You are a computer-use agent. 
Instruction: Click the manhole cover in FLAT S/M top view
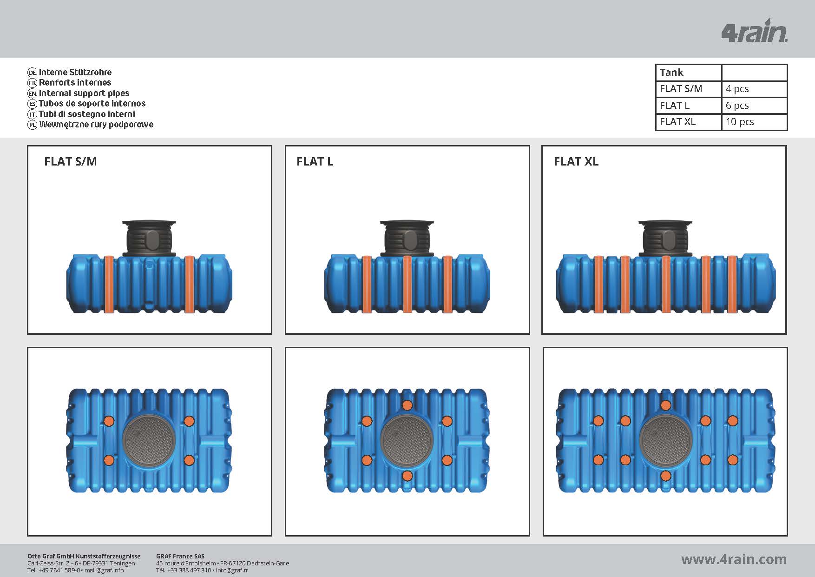(x=149, y=439)
